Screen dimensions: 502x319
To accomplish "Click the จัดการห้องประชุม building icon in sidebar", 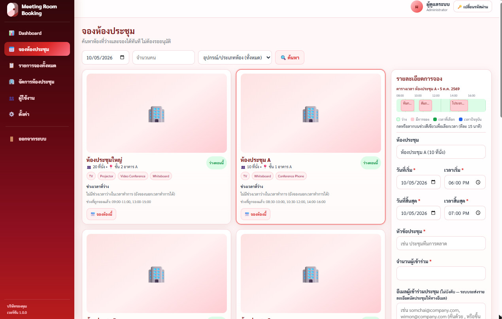I will [x=12, y=82].
